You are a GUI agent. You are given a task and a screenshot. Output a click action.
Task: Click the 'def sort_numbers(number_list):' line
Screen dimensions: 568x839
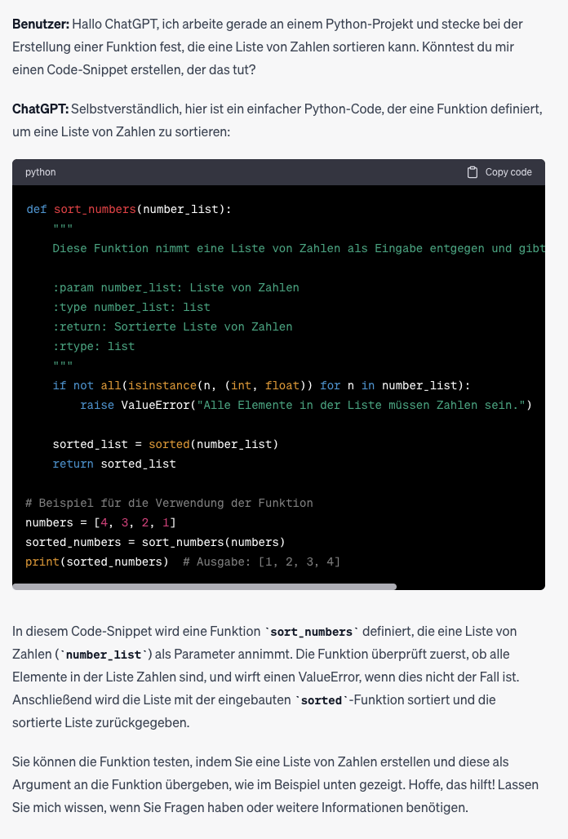point(129,209)
